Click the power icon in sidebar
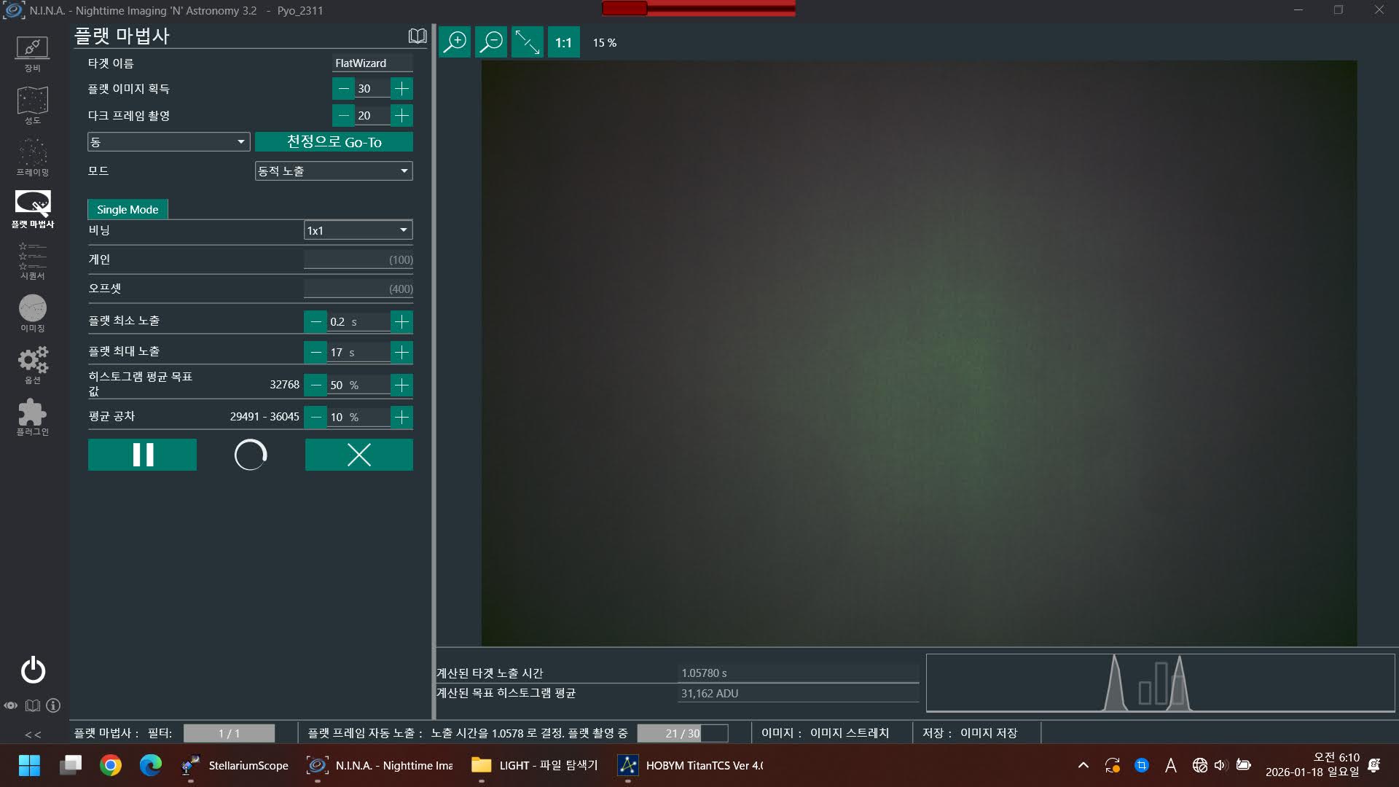 33,670
